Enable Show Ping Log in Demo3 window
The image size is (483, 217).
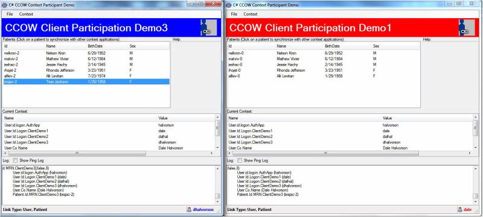[16, 160]
